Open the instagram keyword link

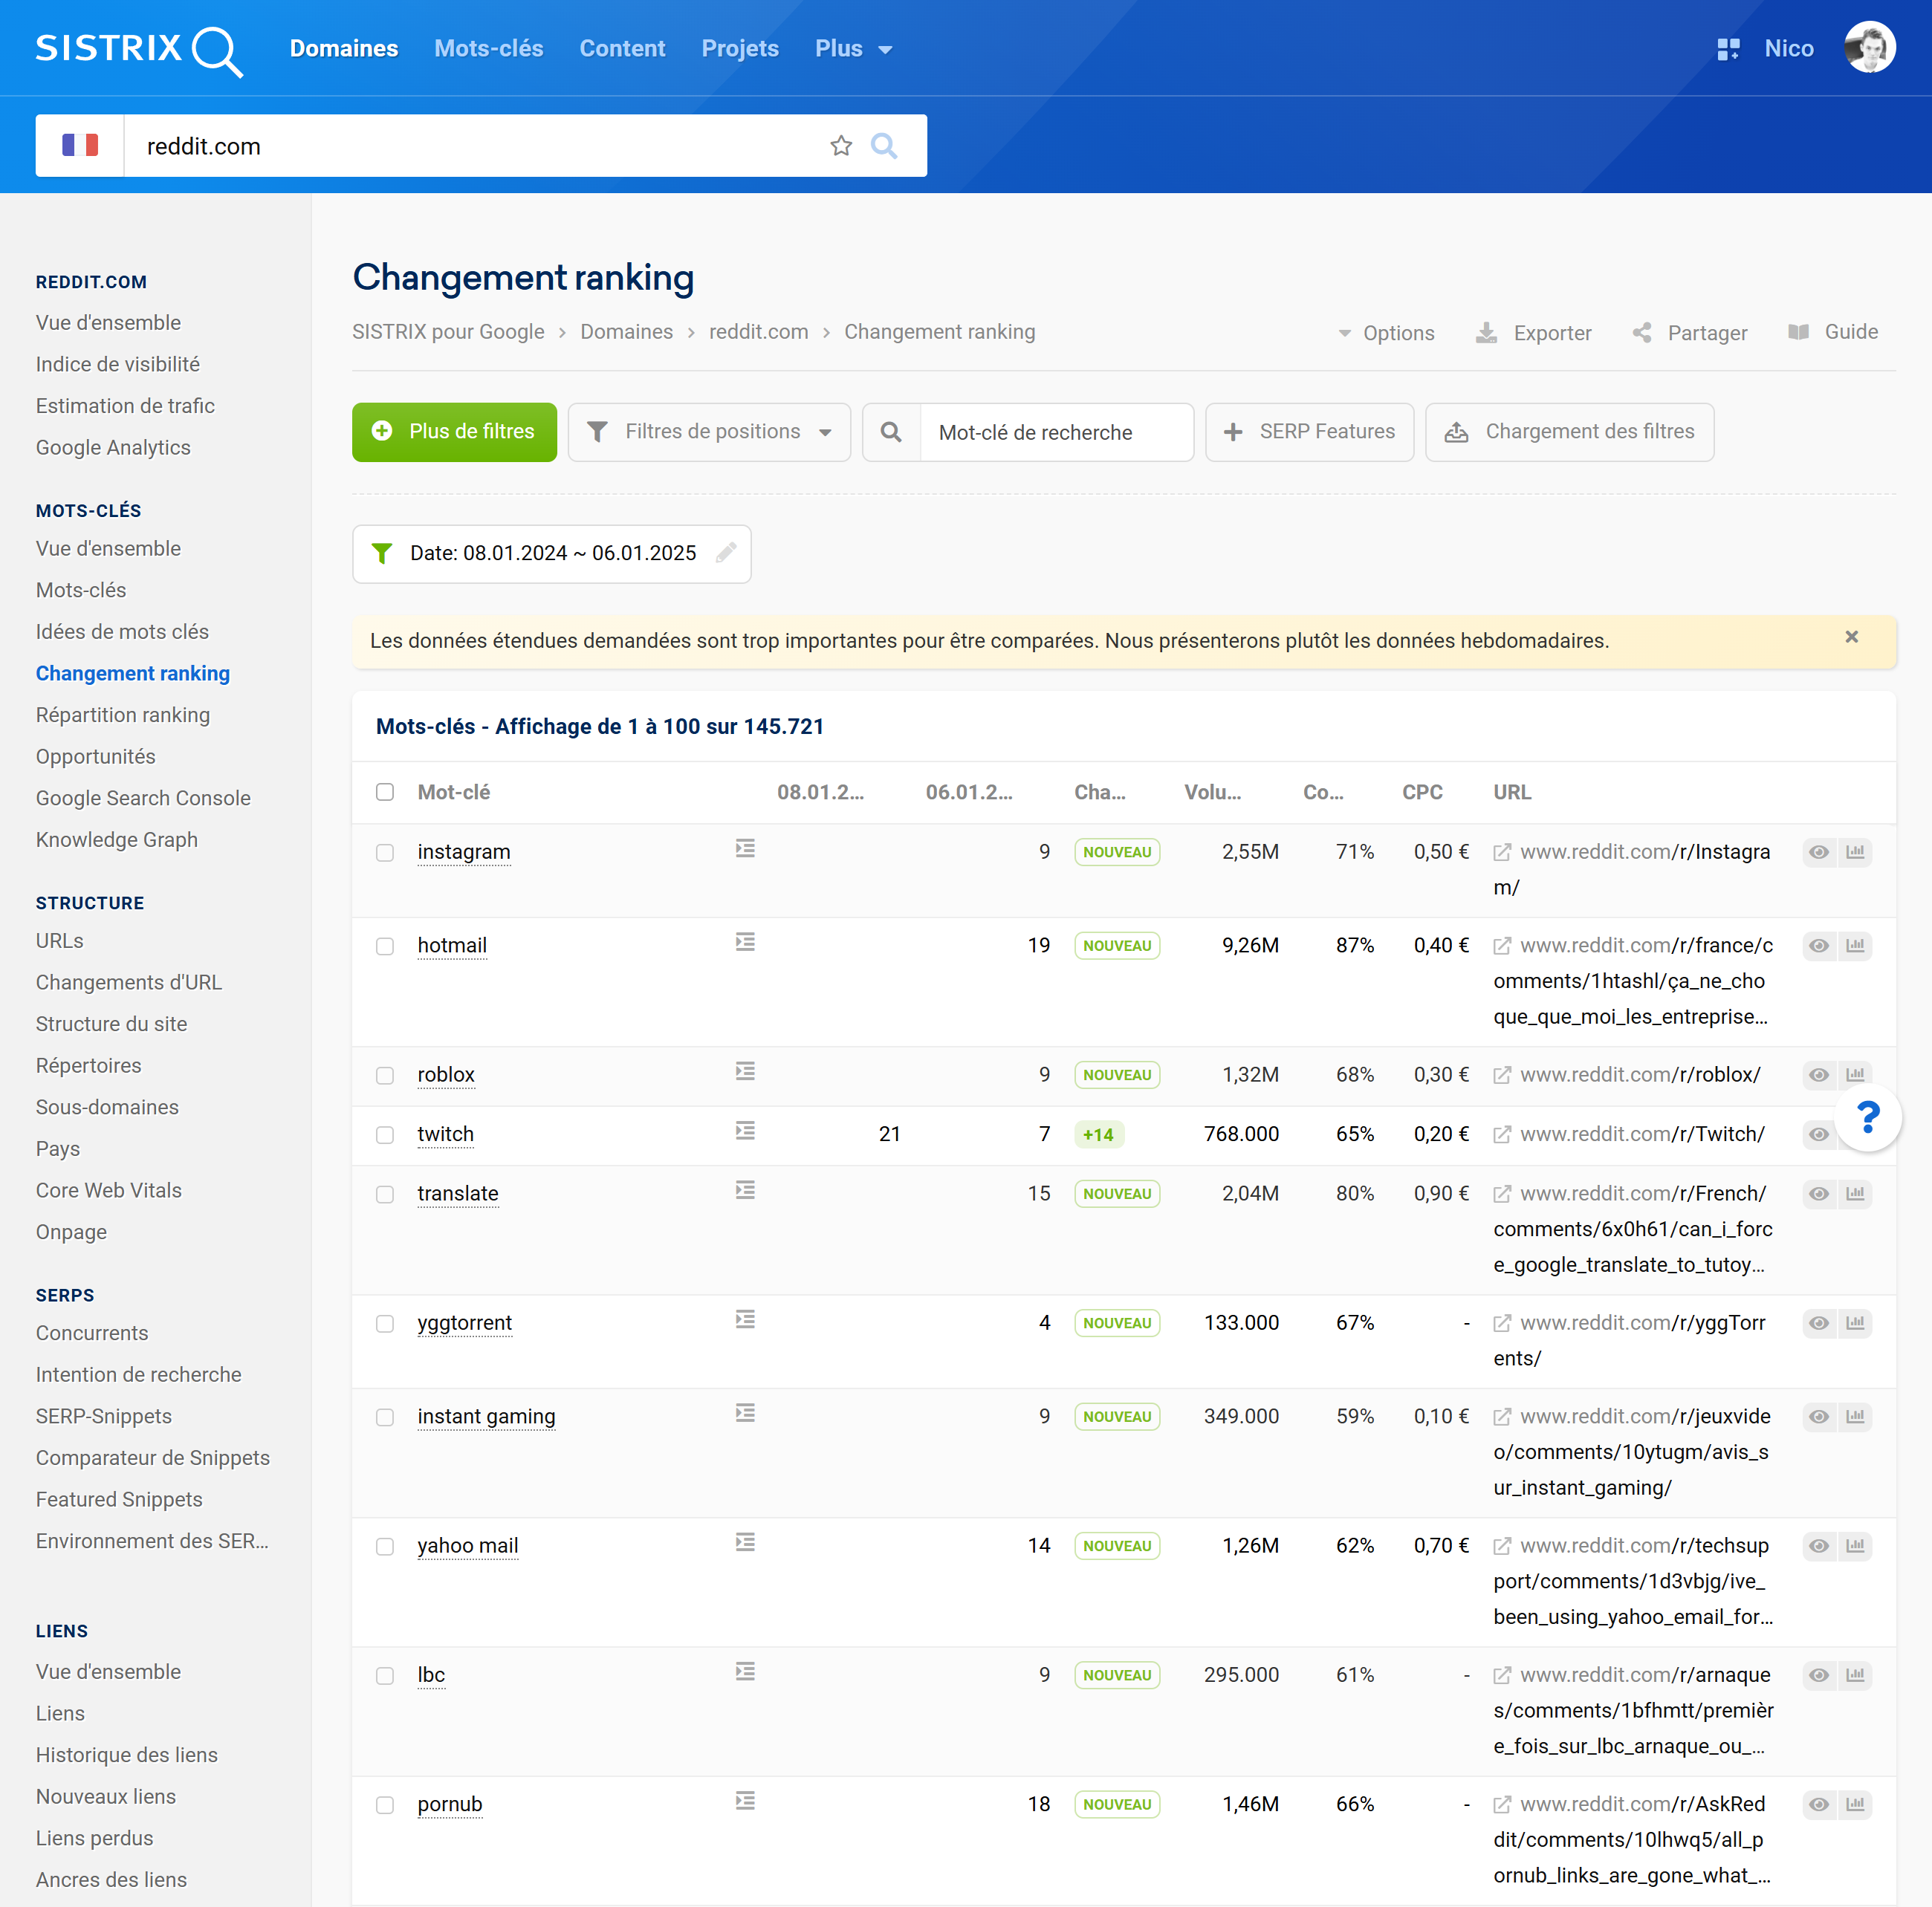click(464, 852)
